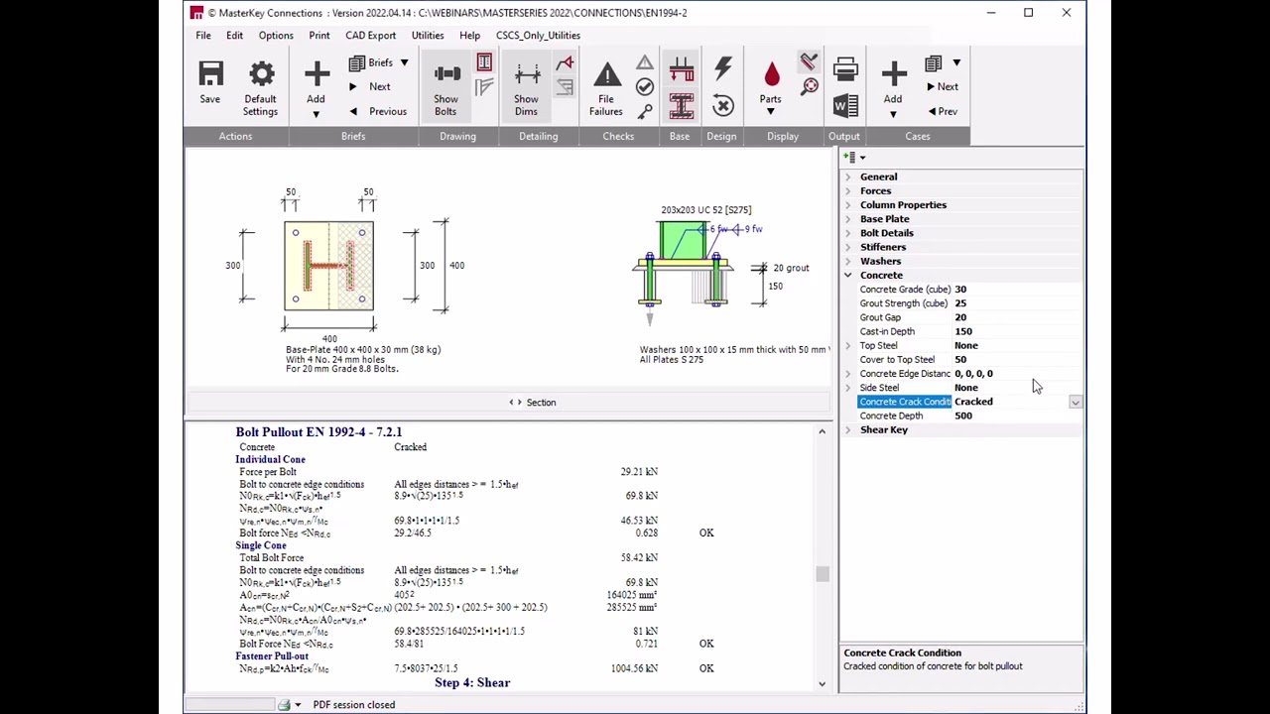1270x714 pixels.
Task: Click the base plate icon in Base group
Action: tap(681, 68)
